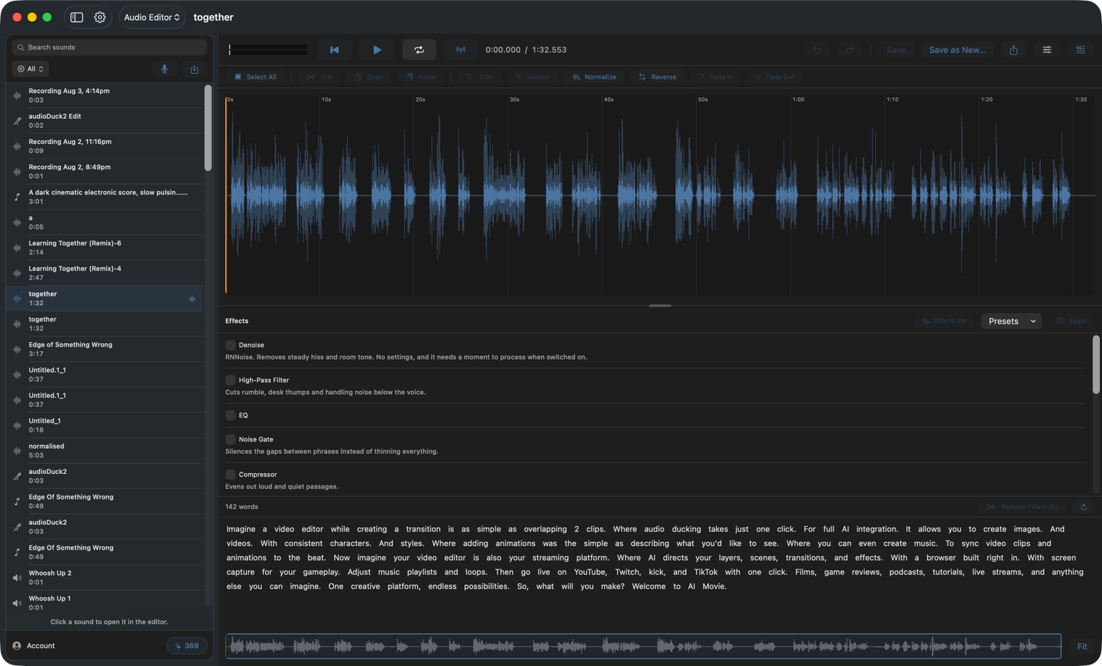The height and width of the screenshot is (666, 1102).
Task: Click the Trim tool
Action: 479,77
